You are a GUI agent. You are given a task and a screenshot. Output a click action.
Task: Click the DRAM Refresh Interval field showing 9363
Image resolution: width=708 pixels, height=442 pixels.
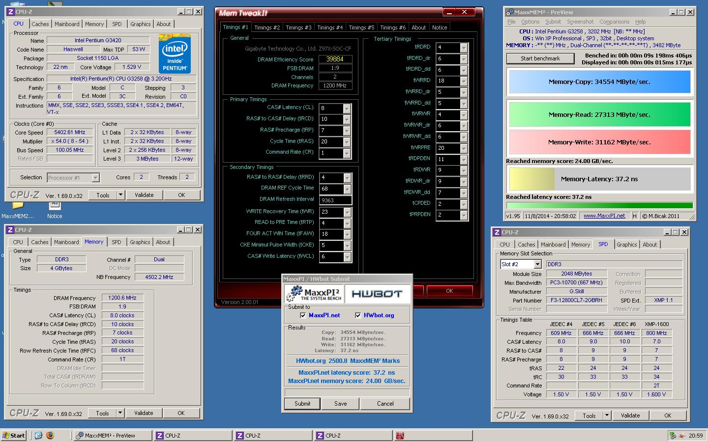point(335,200)
